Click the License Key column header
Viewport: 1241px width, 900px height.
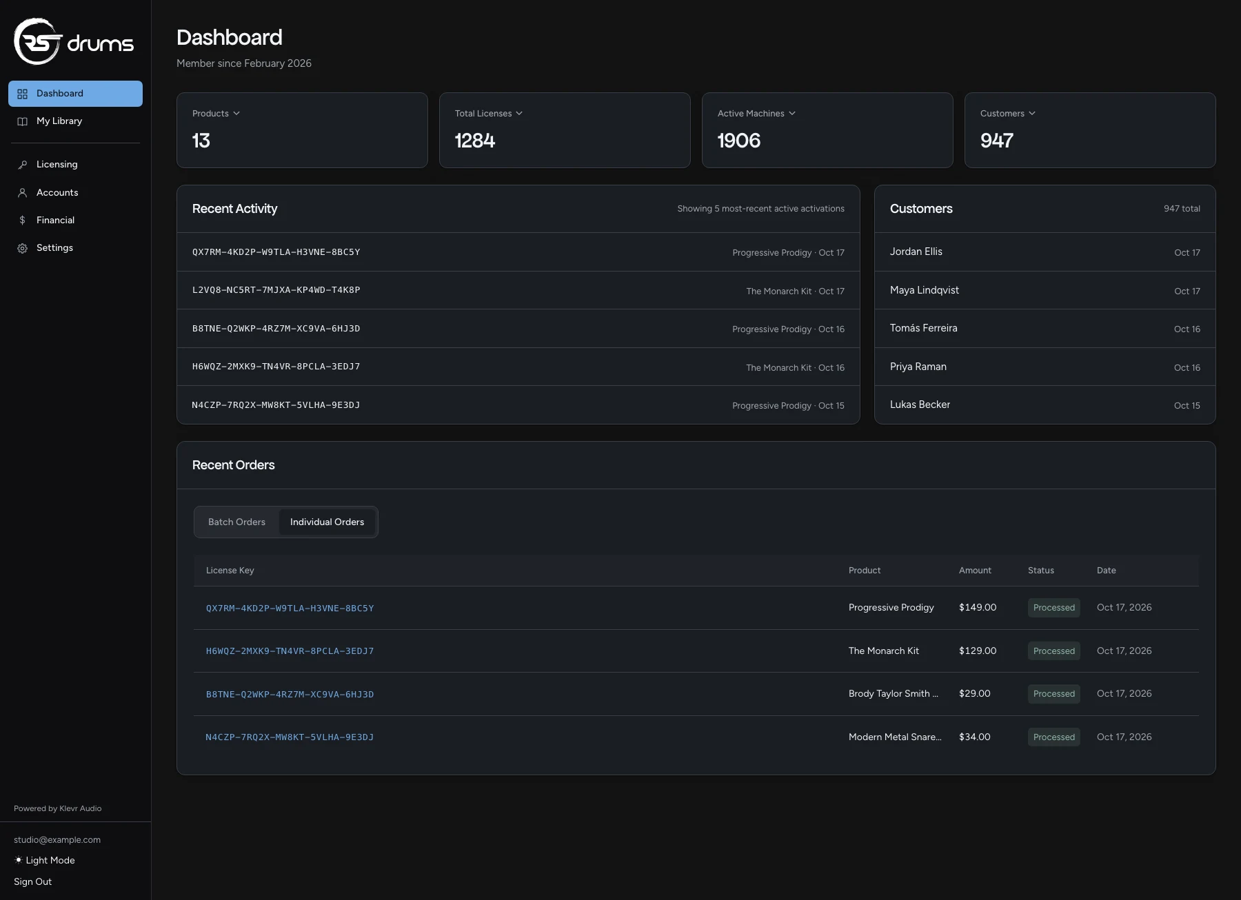point(230,570)
